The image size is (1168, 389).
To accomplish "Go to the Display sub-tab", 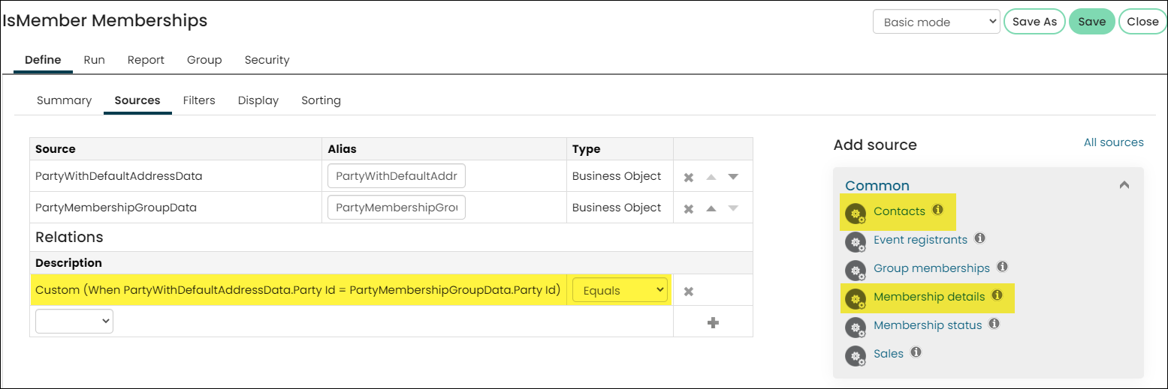I will pos(258,100).
